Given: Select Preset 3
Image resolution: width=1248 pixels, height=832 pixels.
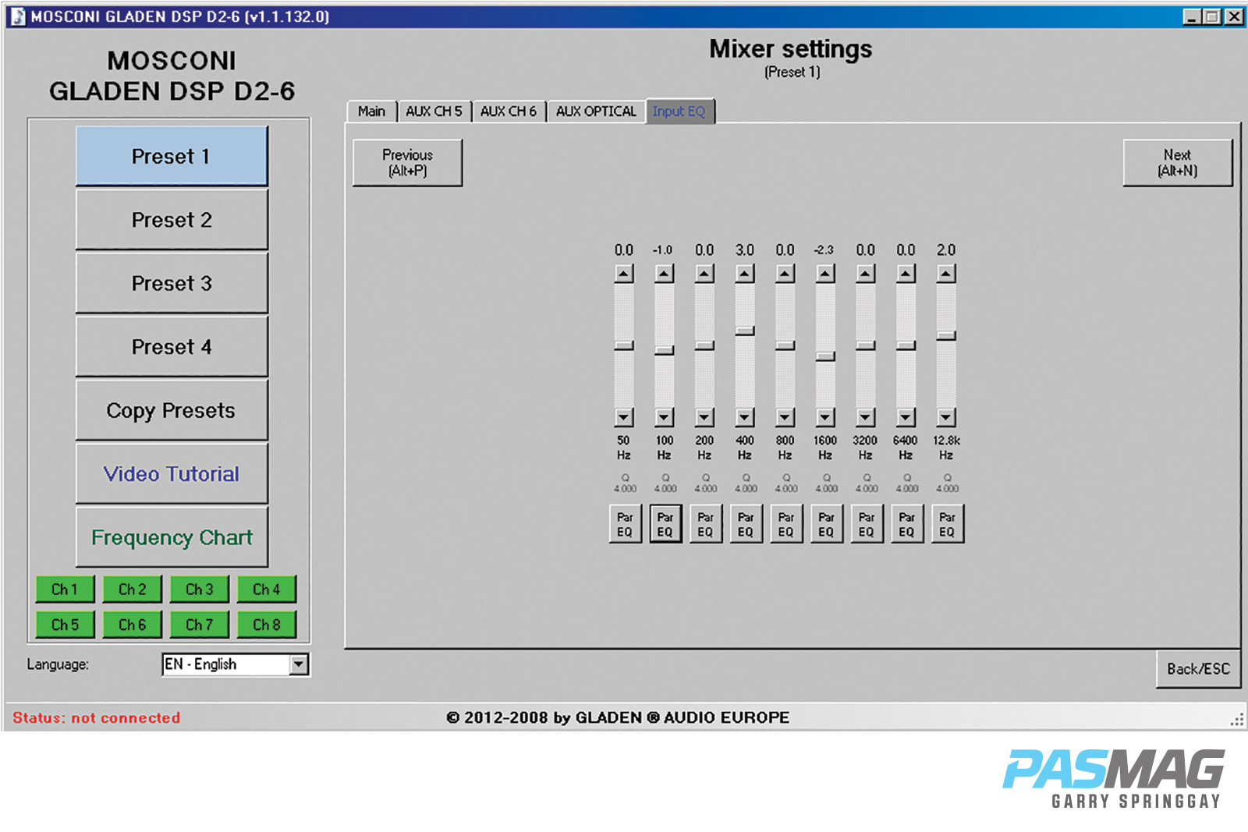Looking at the screenshot, I should [172, 283].
